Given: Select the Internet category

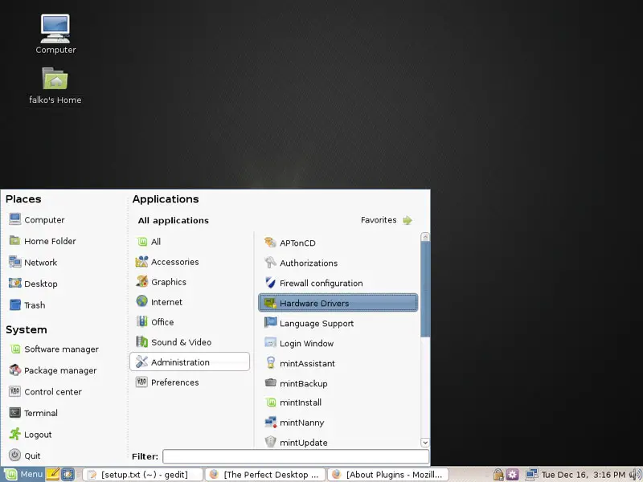Looking at the screenshot, I should pos(190,302).
